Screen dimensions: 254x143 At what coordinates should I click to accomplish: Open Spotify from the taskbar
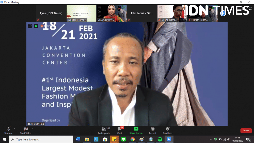pos(160,139)
